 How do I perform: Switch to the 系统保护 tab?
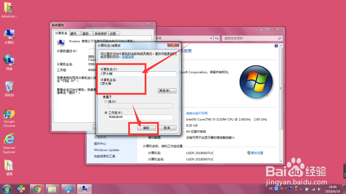point(100,34)
